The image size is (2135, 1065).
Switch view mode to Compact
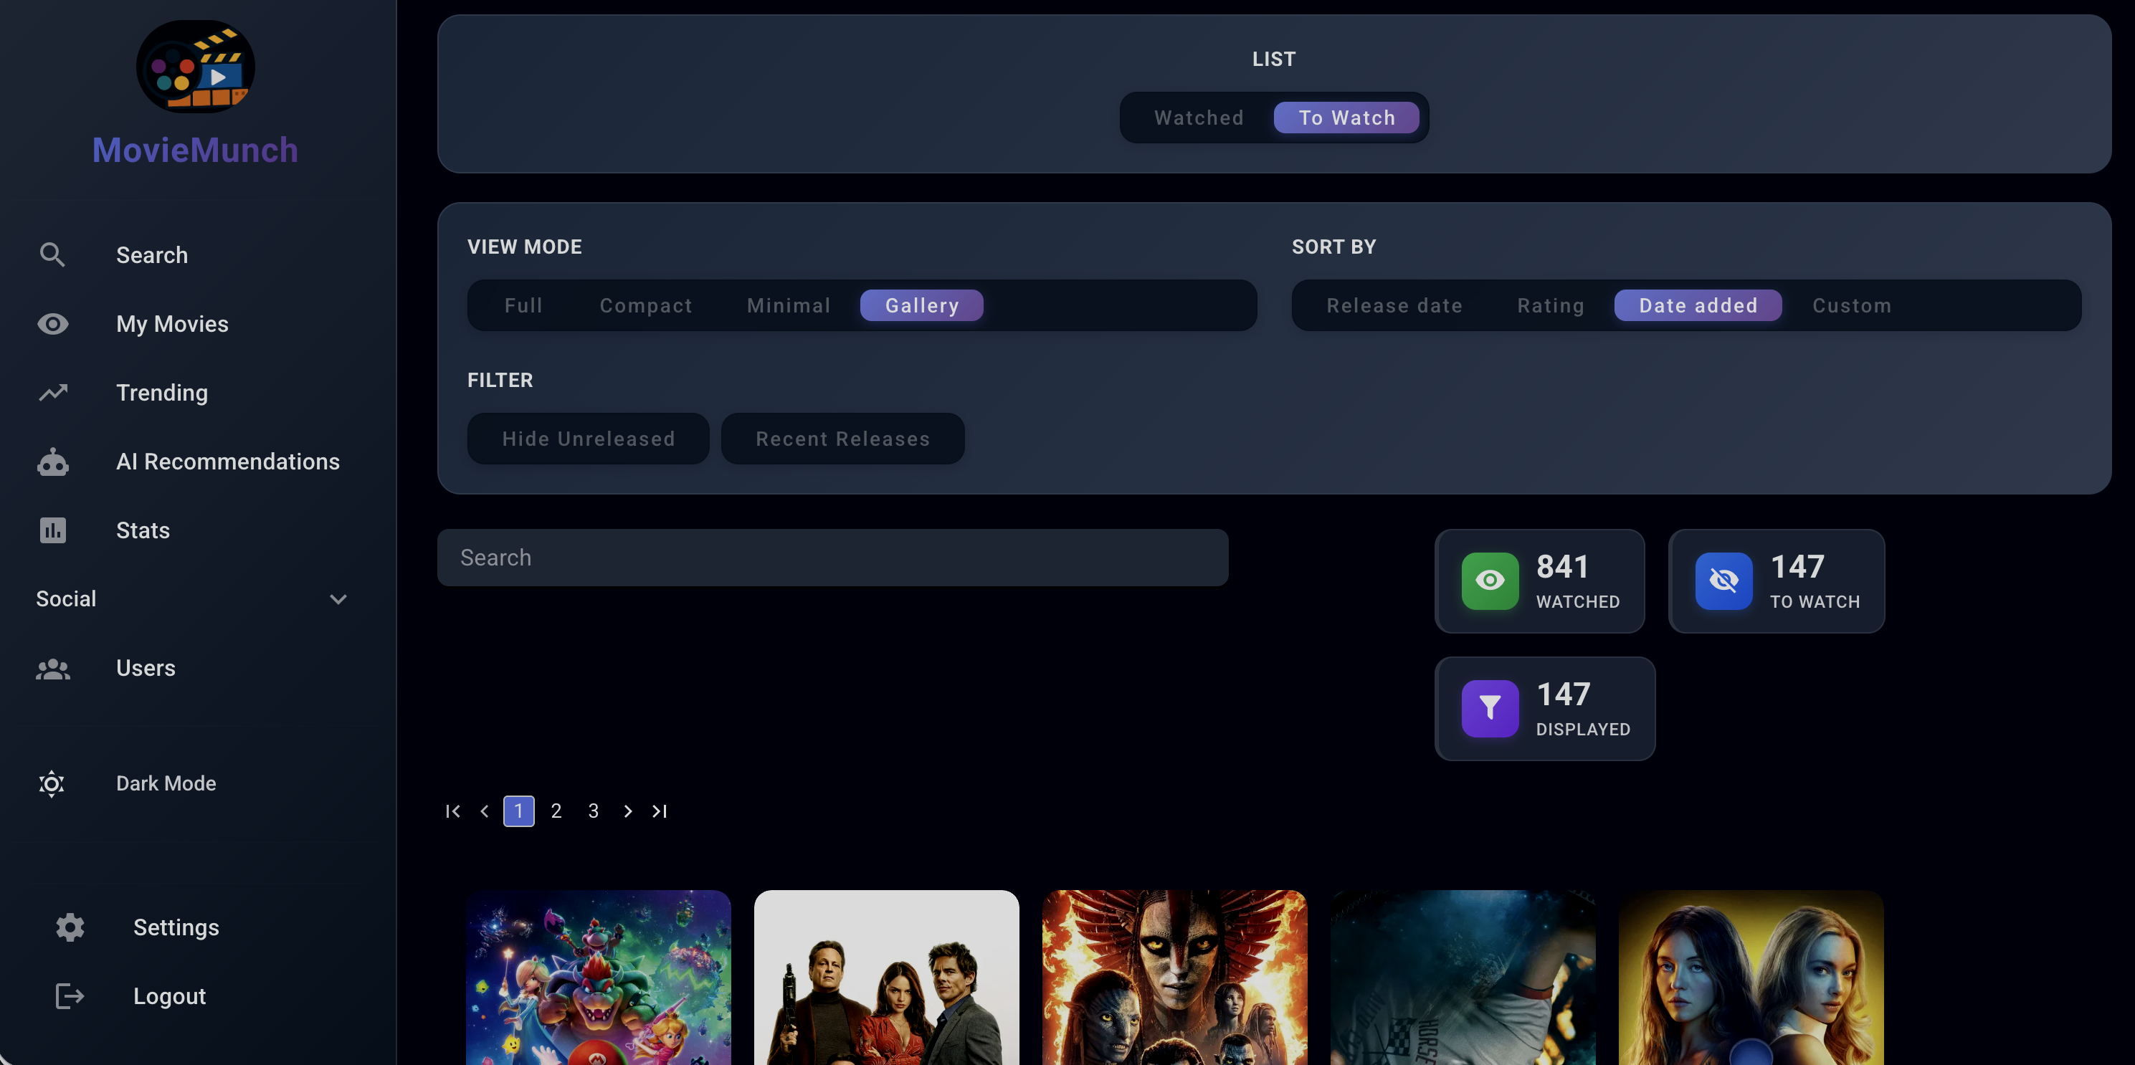pos(646,305)
